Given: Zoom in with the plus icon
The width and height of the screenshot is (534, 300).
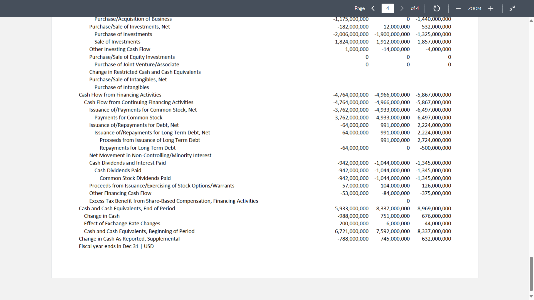Looking at the screenshot, I should click(x=491, y=8).
